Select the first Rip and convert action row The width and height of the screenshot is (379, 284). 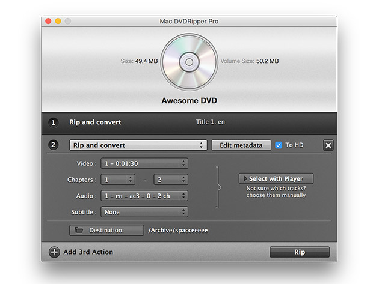click(189, 123)
